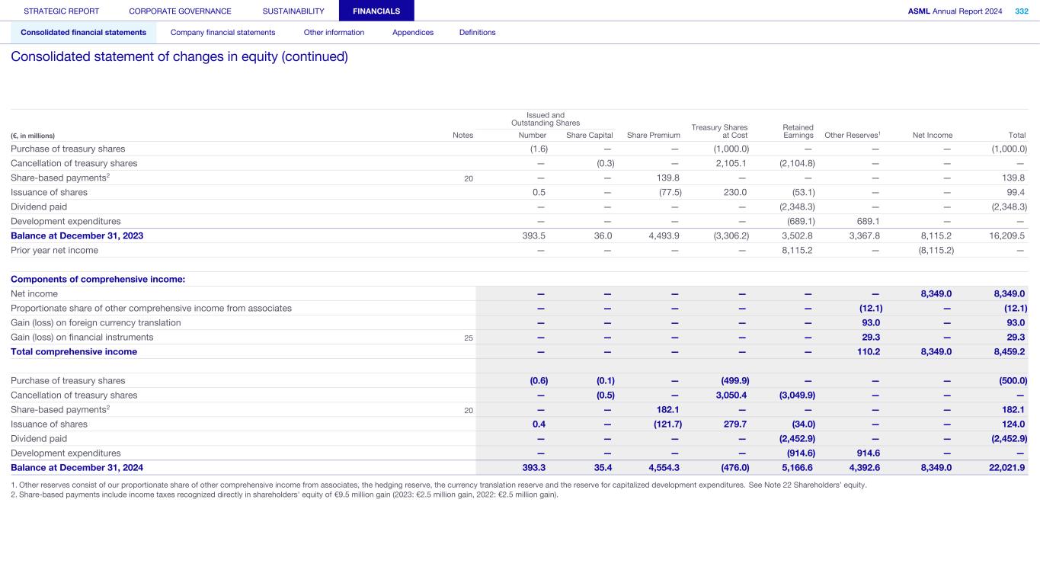Click note reference 25 for financial instruments
The image size is (1040, 586).
click(469, 338)
